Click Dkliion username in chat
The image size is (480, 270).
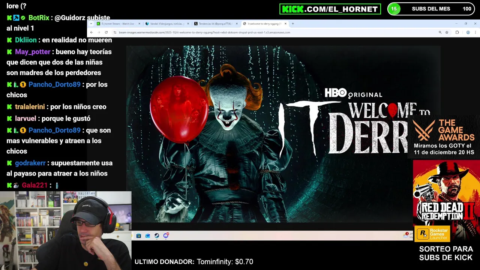click(x=26, y=40)
